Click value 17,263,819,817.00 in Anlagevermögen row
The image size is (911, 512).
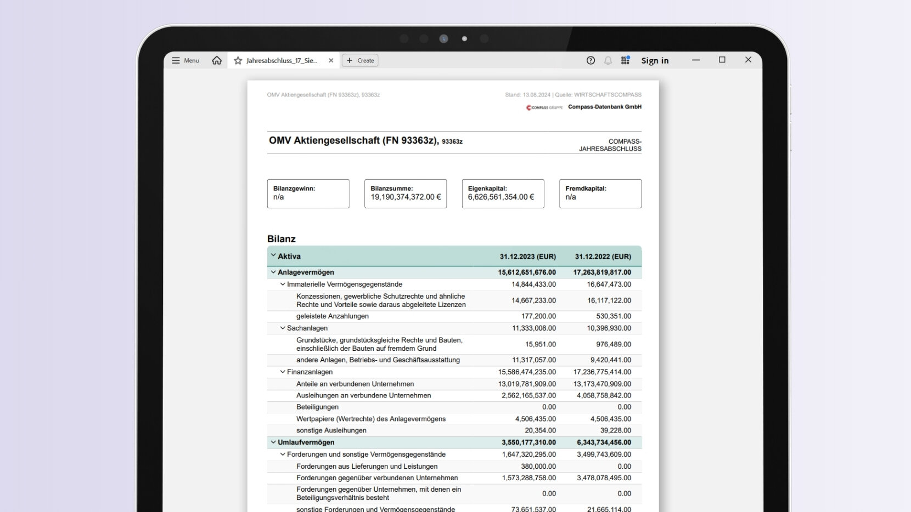pyautogui.click(x=602, y=272)
